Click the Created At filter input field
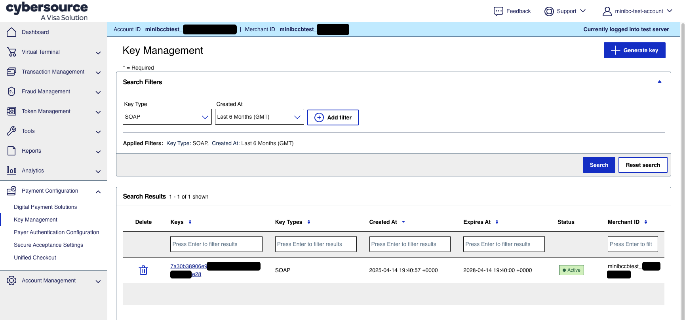685x320 pixels. (410, 244)
